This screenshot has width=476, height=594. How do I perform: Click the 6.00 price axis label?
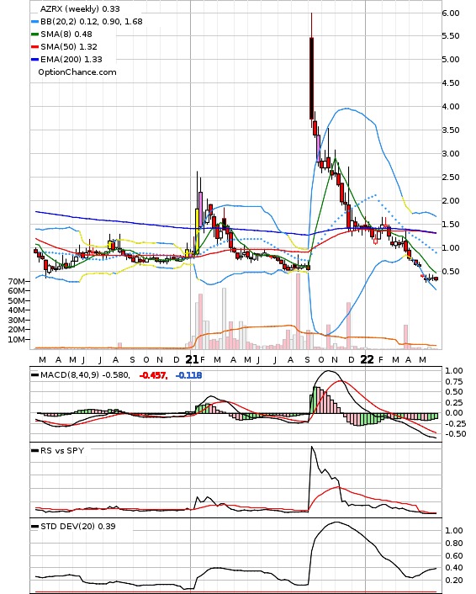pyautogui.click(x=451, y=13)
